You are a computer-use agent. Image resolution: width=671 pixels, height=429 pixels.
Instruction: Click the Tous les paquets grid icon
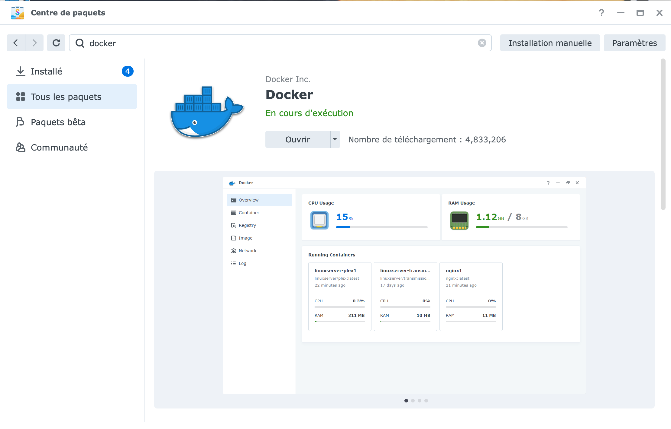20,97
